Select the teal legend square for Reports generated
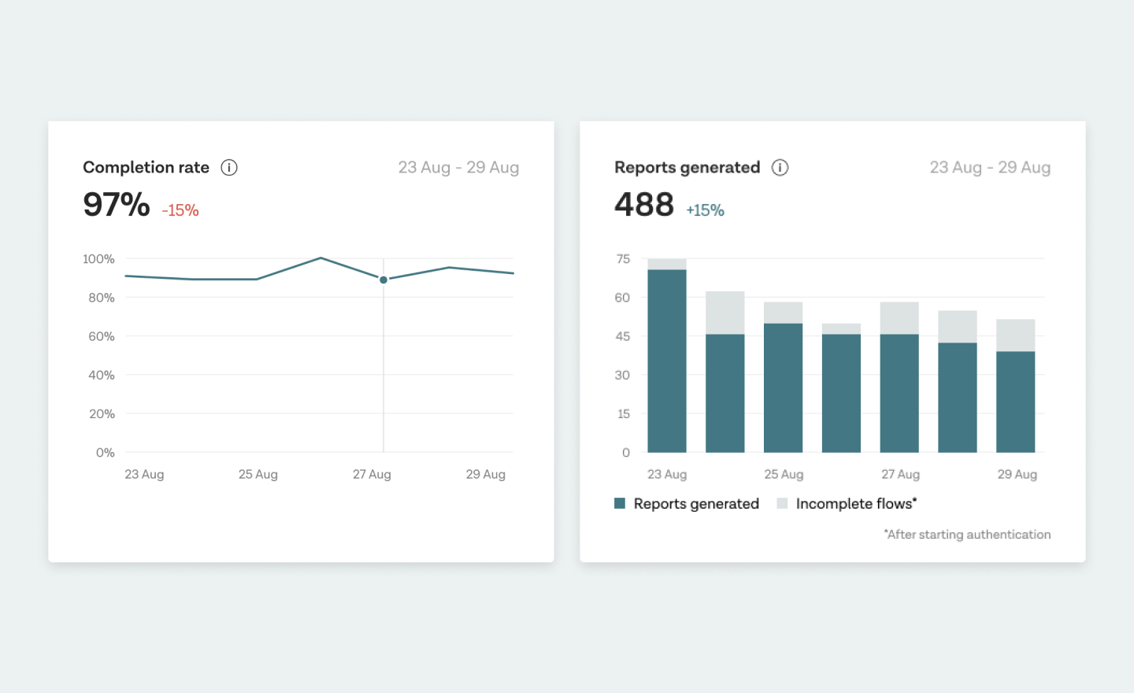This screenshot has height=693, width=1134. click(x=620, y=503)
